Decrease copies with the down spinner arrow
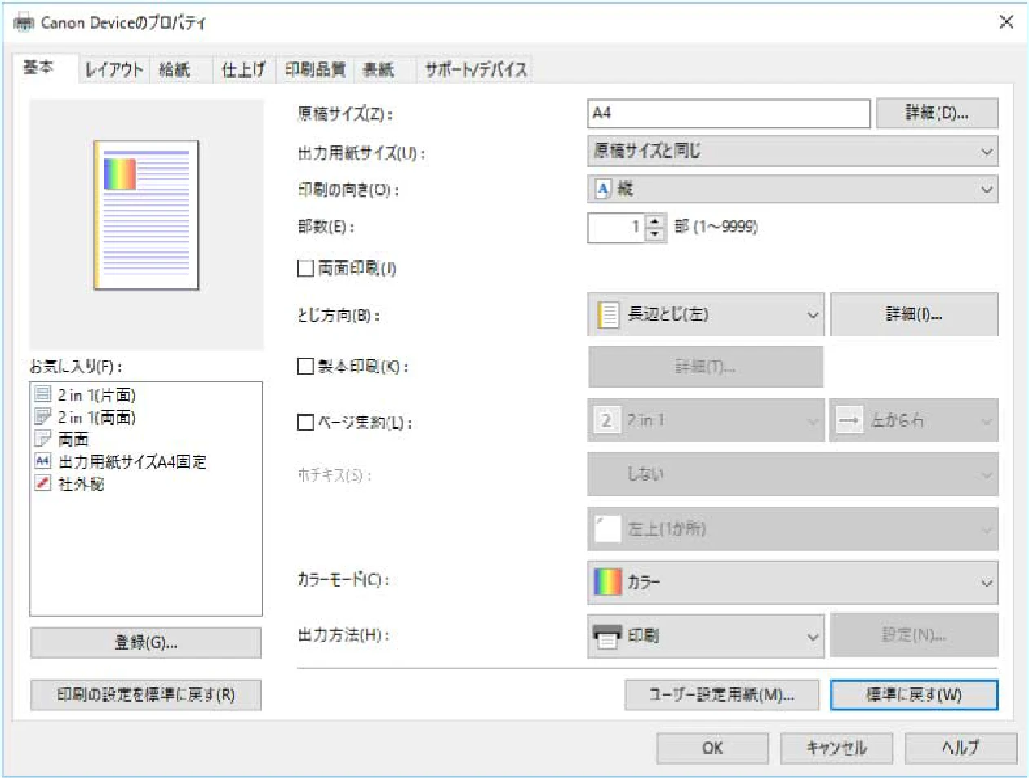Screen dimensions: 1029x778 coord(655,234)
